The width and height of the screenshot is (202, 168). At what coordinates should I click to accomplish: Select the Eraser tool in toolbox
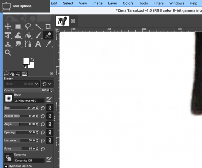[x=48, y=35]
